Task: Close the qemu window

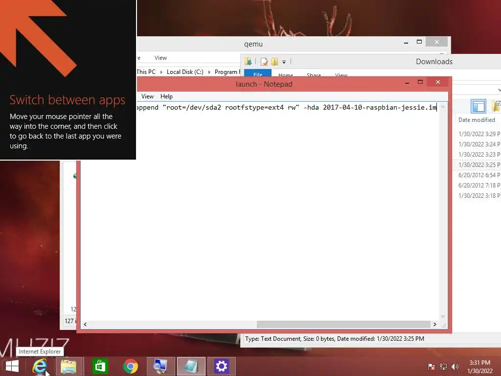Action: tap(437, 42)
